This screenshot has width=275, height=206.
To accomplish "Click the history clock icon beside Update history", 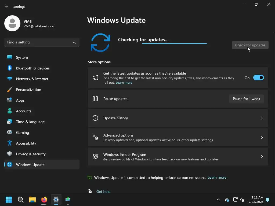I will (95, 118).
